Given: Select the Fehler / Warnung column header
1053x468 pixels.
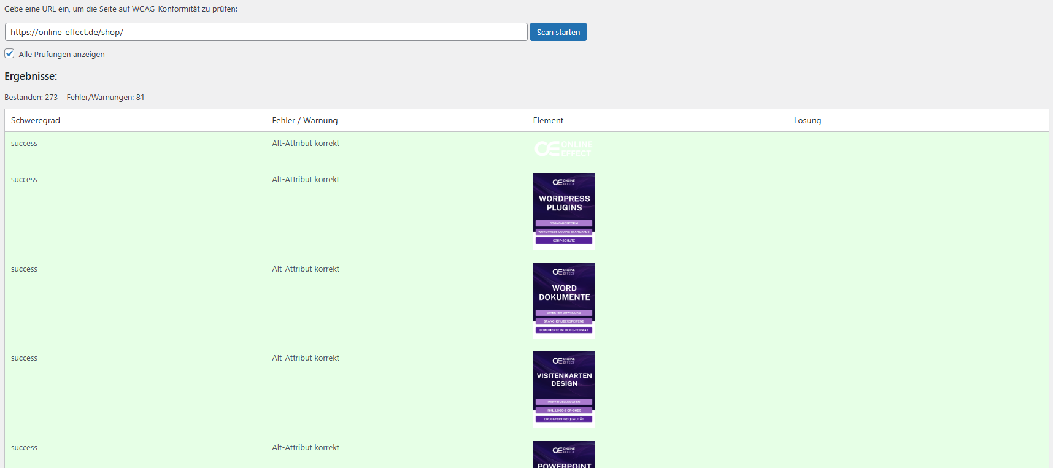Looking at the screenshot, I should coord(304,121).
